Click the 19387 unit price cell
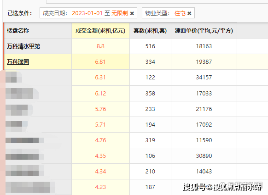268x195 pixels. pyautogui.click(x=204, y=61)
